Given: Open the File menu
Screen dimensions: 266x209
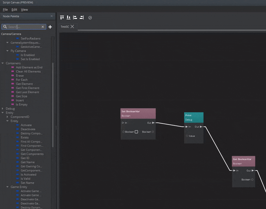Looking at the screenshot, I should [x=5, y=10].
